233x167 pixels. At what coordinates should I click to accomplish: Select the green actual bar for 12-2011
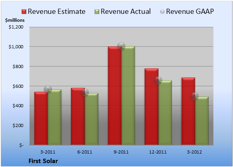(165, 112)
